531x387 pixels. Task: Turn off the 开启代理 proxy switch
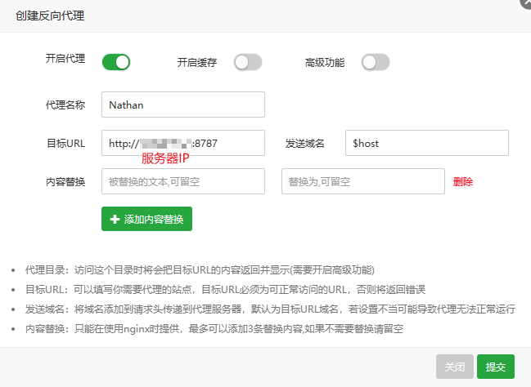(116, 62)
